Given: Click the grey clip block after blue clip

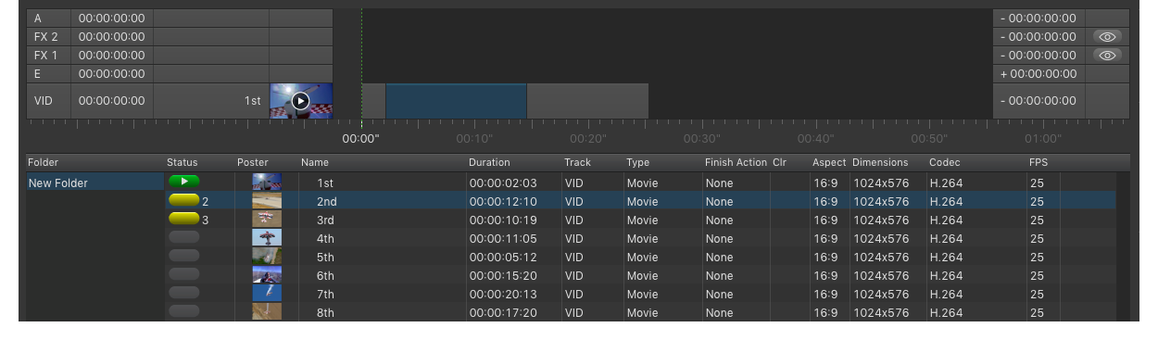Looking at the screenshot, I should coord(587,101).
